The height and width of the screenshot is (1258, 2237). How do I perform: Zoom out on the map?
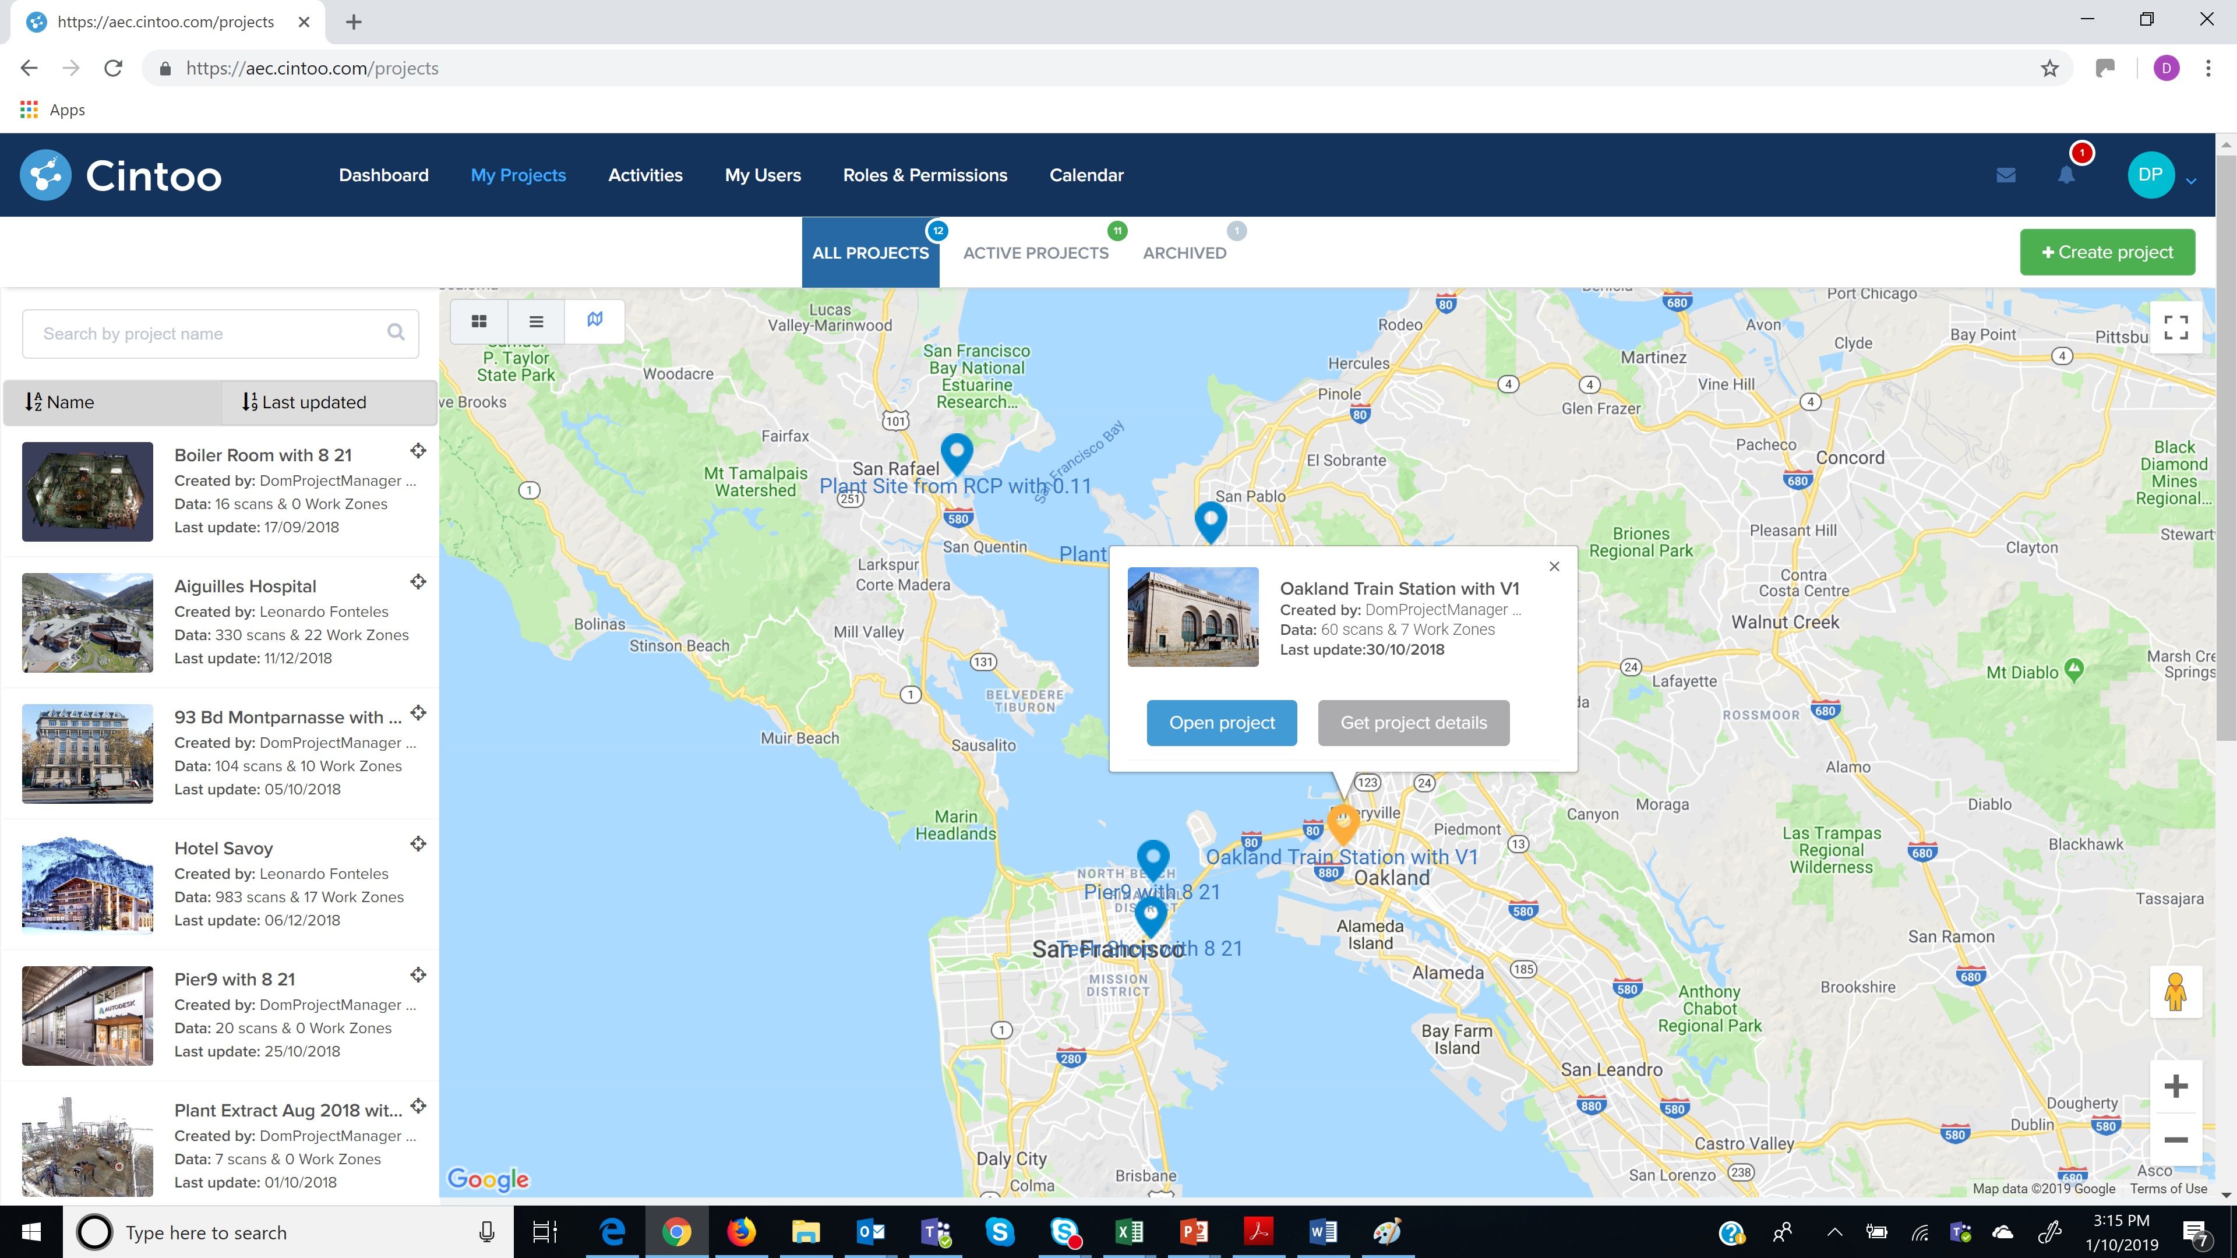click(2175, 1140)
